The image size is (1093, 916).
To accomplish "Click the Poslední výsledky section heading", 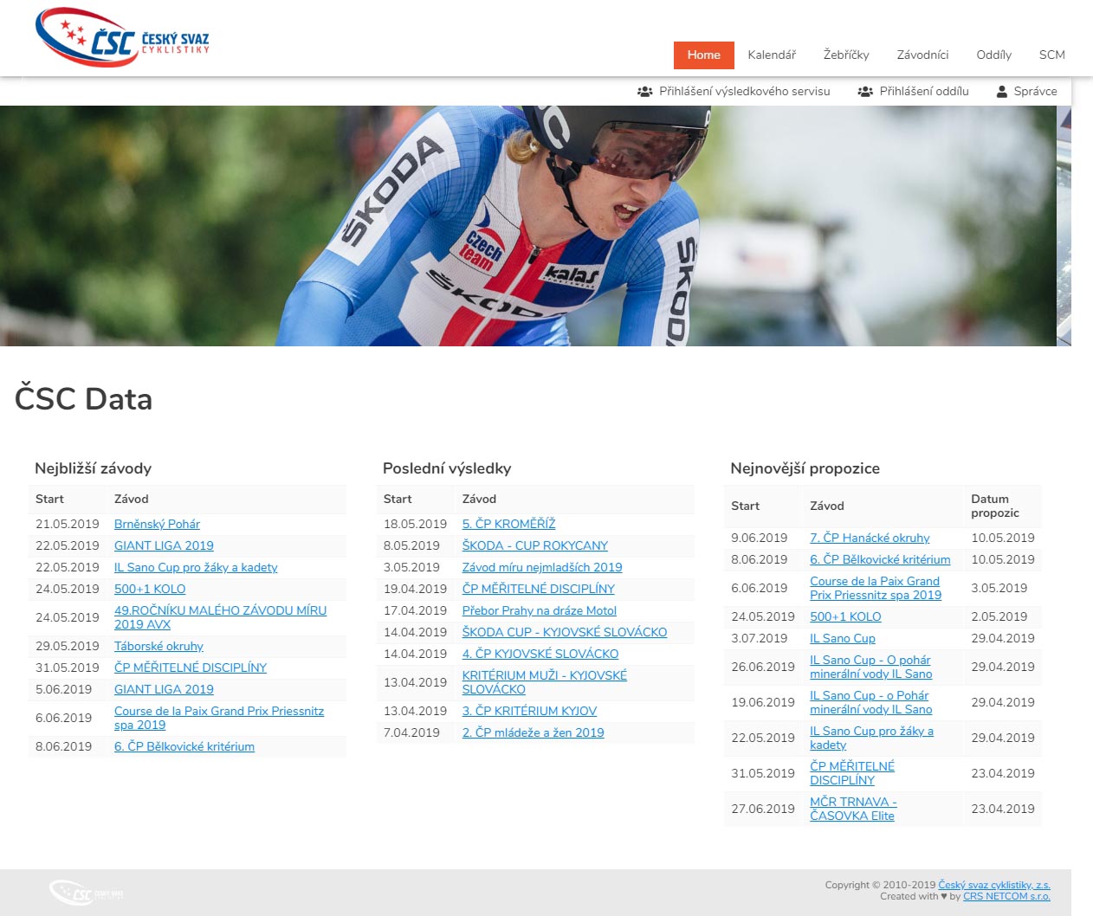I will click(447, 468).
